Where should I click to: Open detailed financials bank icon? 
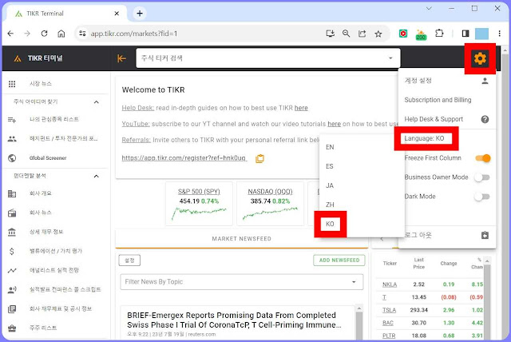click(12, 233)
